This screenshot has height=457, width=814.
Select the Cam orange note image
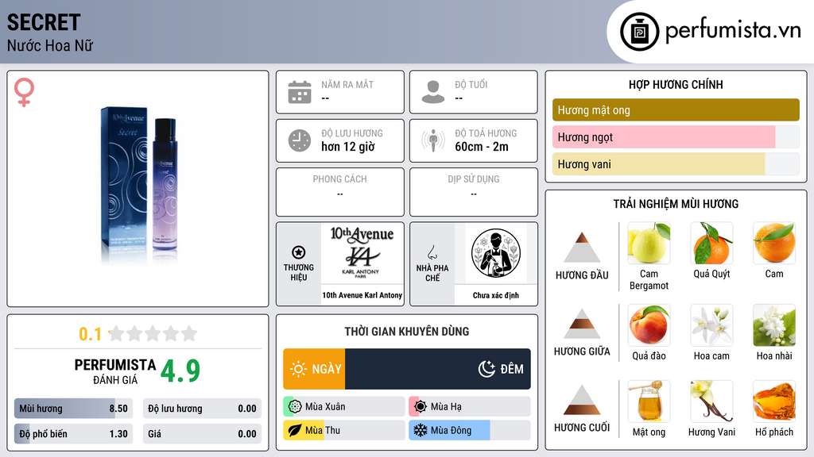pyautogui.click(x=774, y=243)
